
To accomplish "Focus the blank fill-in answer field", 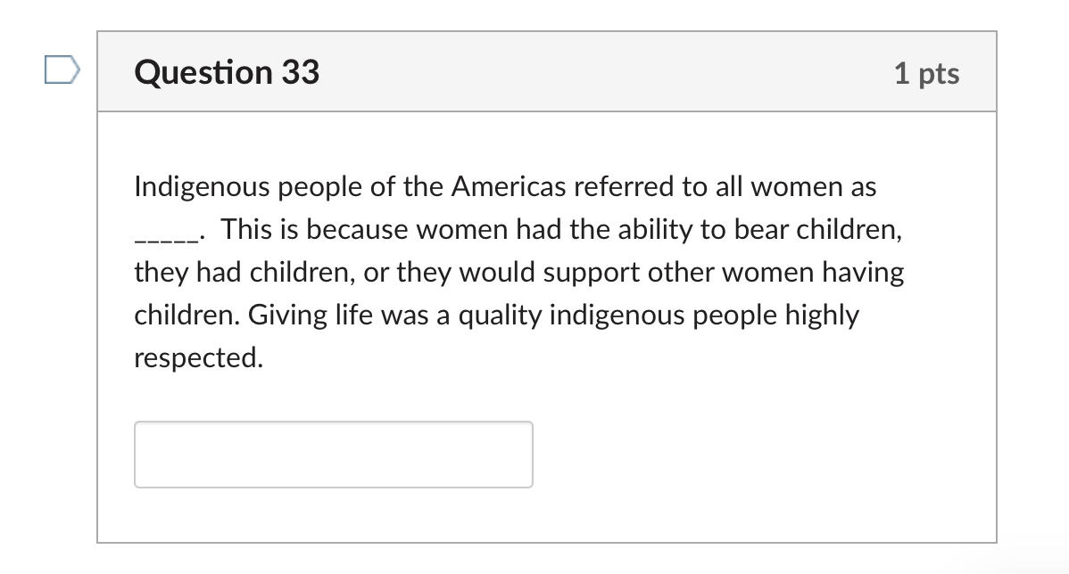I will [333, 454].
